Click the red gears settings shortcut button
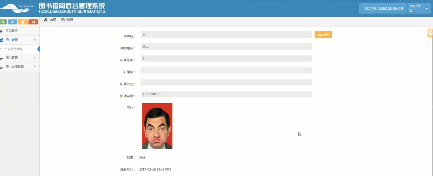The image size is (433, 176). click(33, 22)
